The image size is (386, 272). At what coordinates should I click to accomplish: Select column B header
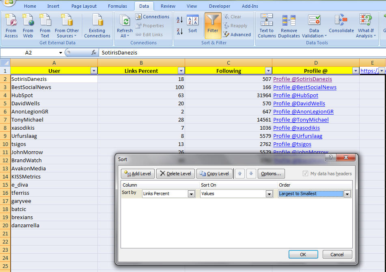(141, 63)
